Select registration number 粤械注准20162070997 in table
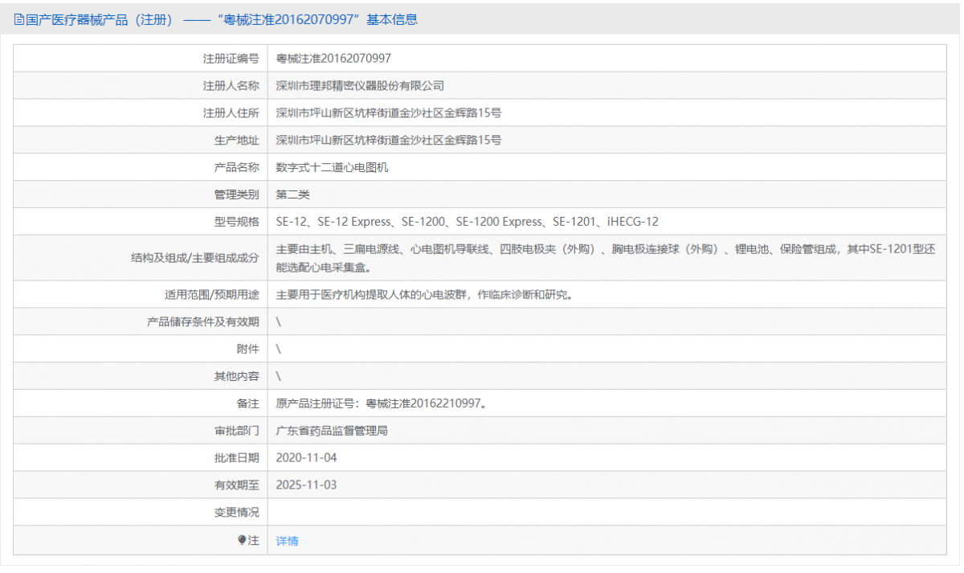This screenshot has height=573, width=964. [x=333, y=59]
